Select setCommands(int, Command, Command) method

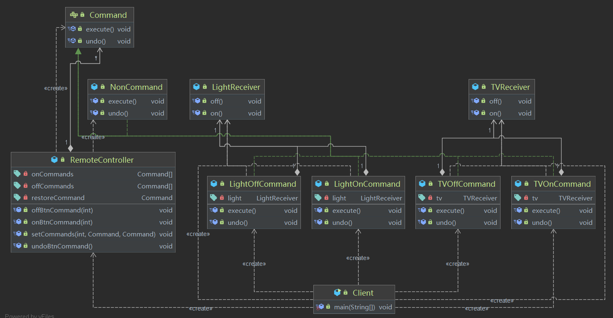pos(93,234)
